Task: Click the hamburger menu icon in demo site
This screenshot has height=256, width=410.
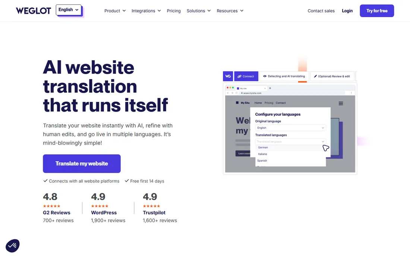Action: (x=341, y=103)
